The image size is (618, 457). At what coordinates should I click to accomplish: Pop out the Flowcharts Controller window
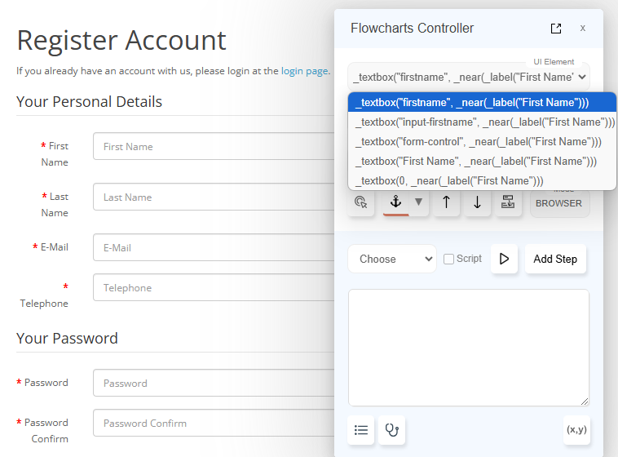coord(556,29)
